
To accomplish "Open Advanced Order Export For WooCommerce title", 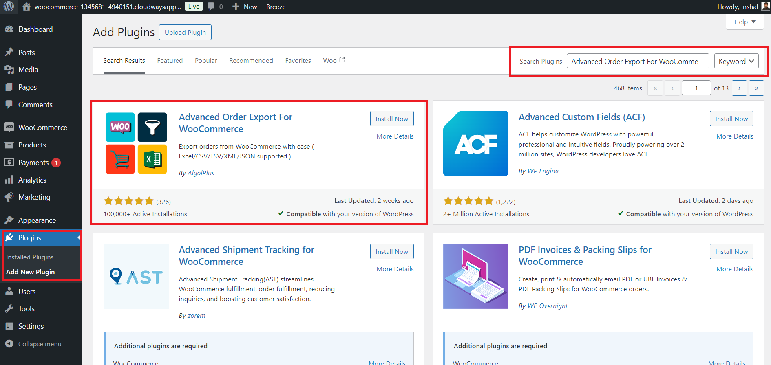I will pyautogui.click(x=236, y=123).
